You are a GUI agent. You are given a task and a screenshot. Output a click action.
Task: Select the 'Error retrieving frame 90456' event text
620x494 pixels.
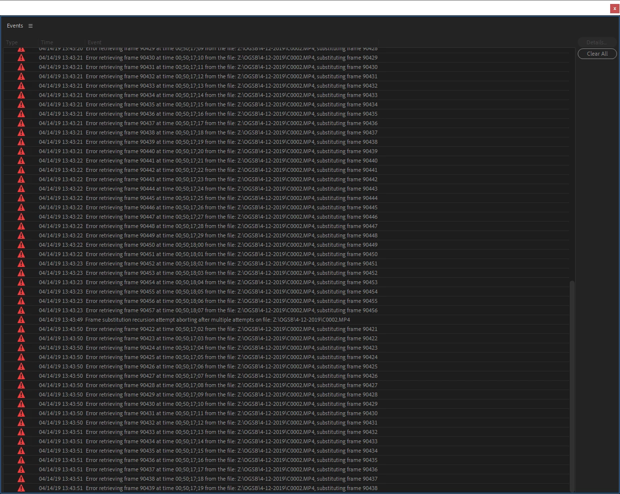tap(231, 301)
